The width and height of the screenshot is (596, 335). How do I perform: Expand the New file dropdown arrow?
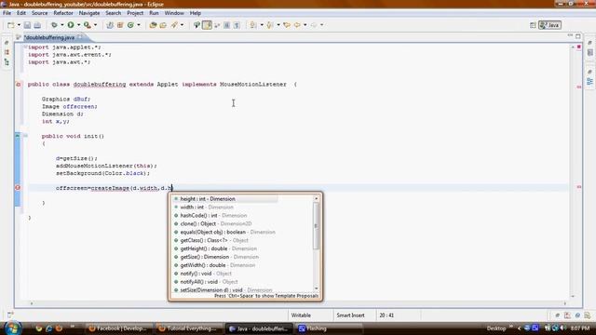pos(19,25)
